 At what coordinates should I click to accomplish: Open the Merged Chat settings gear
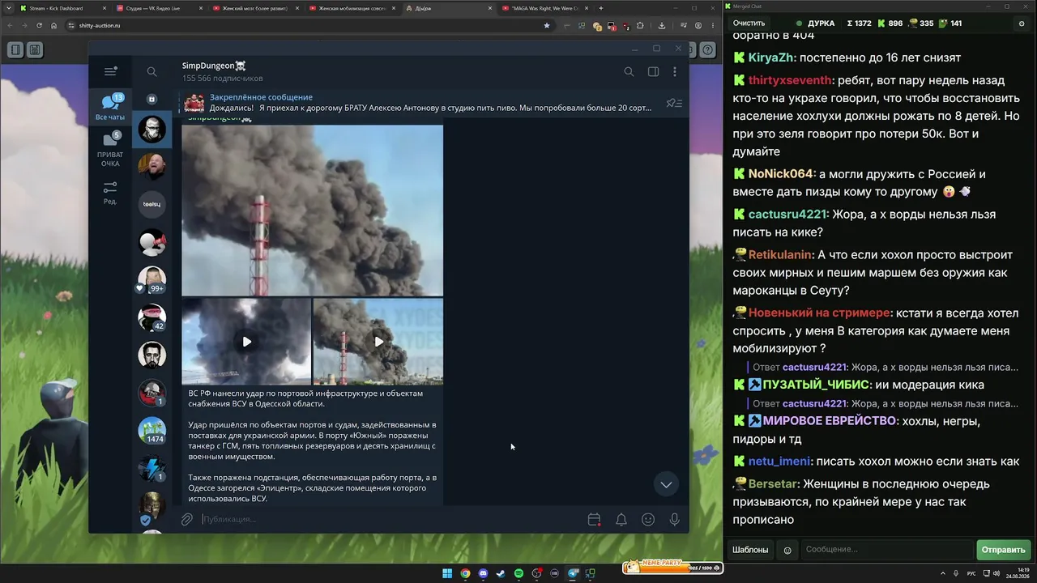tap(1022, 23)
